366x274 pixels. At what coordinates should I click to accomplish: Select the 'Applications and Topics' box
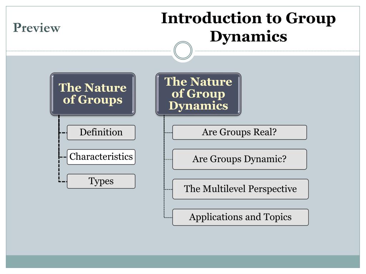pyautogui.click(x=241, y=217)
